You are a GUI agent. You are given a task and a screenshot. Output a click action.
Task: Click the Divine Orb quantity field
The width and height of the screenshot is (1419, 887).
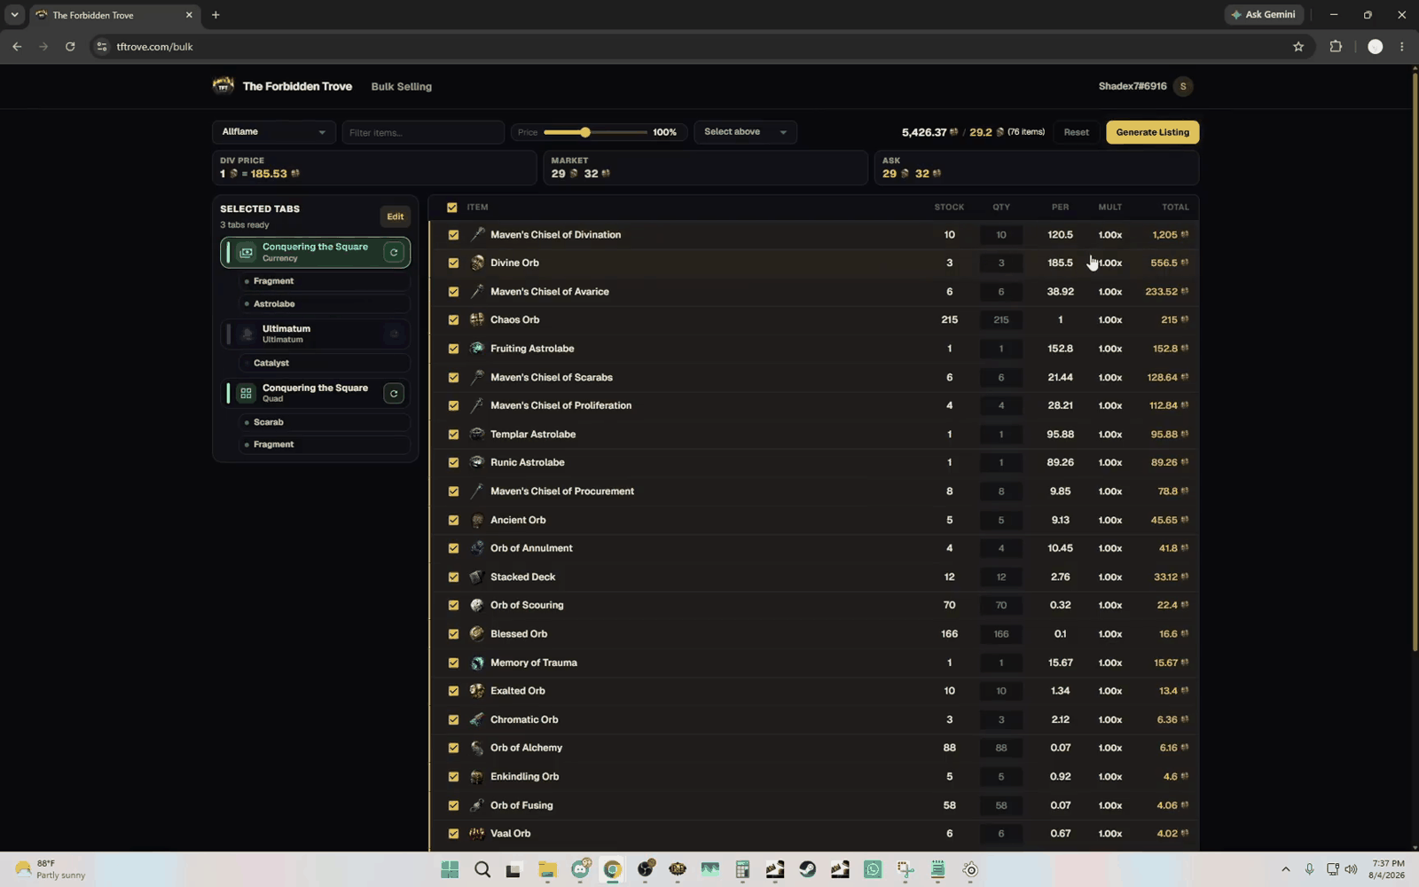[x=1001, y=263]
